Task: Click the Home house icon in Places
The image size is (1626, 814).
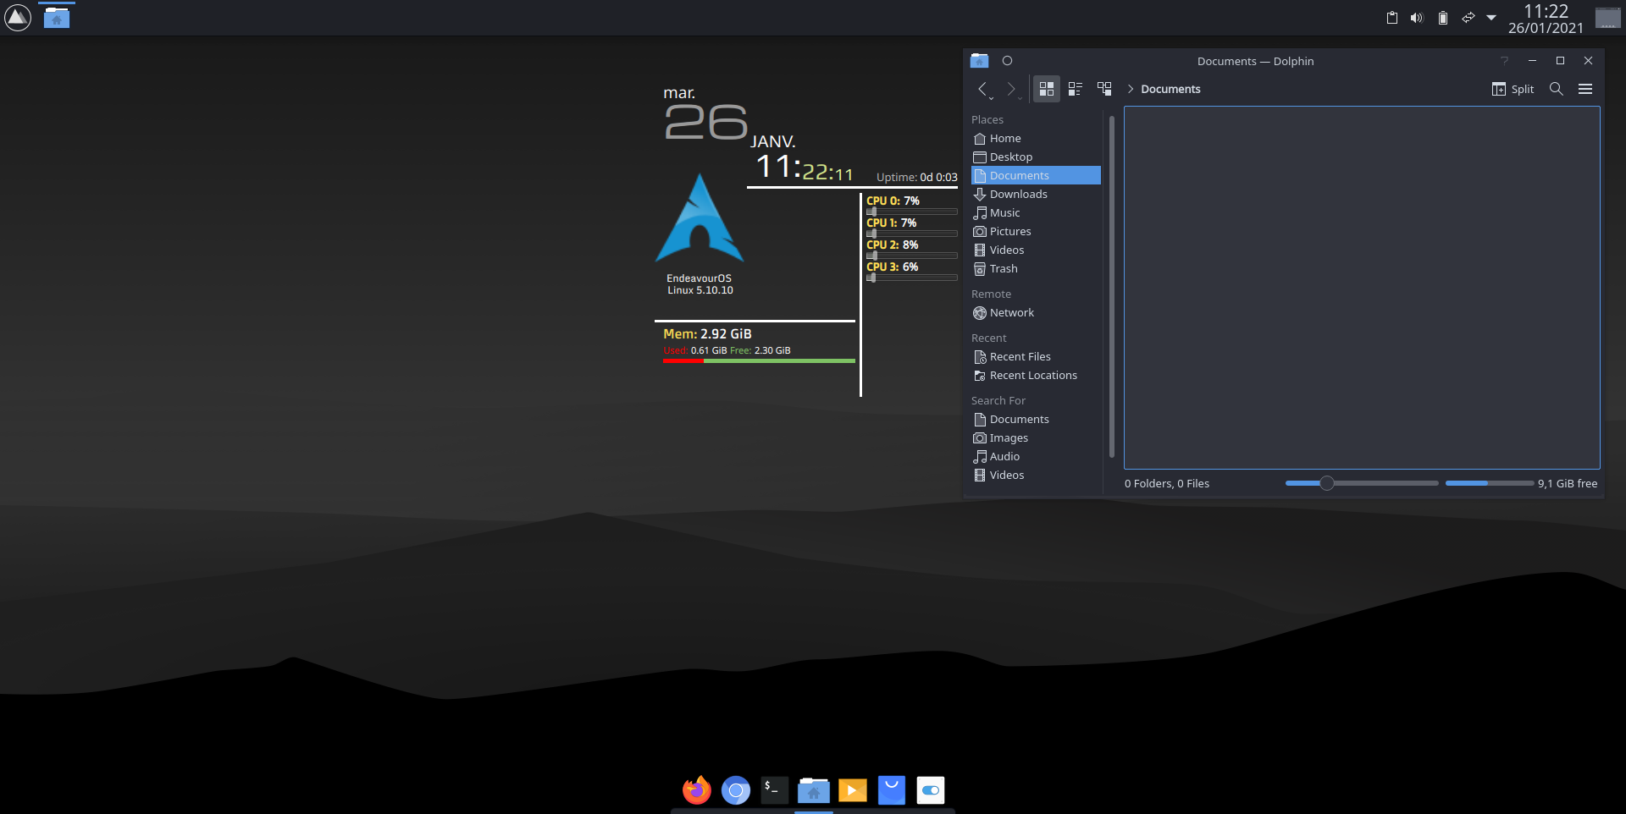Action: point(980,139)
